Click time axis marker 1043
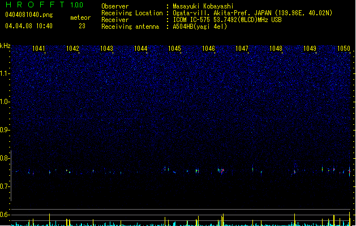Viewport: 356px width, 226px height. click(106, 48)
